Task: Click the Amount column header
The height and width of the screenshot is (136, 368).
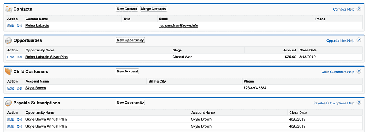Action: pos(290,50)
